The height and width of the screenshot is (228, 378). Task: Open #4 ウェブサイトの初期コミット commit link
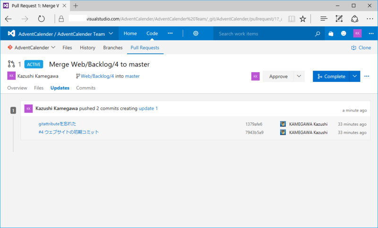[x=69, y=132]
